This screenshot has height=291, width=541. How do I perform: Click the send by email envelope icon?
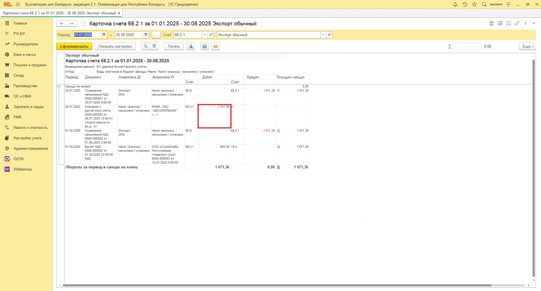click(216, 46)
